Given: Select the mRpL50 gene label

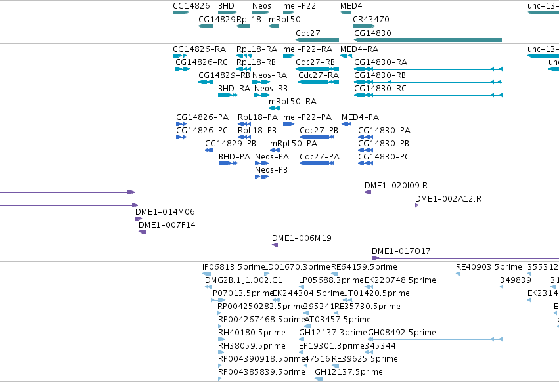Looking at the screenshot, I should tap(284, 19).
